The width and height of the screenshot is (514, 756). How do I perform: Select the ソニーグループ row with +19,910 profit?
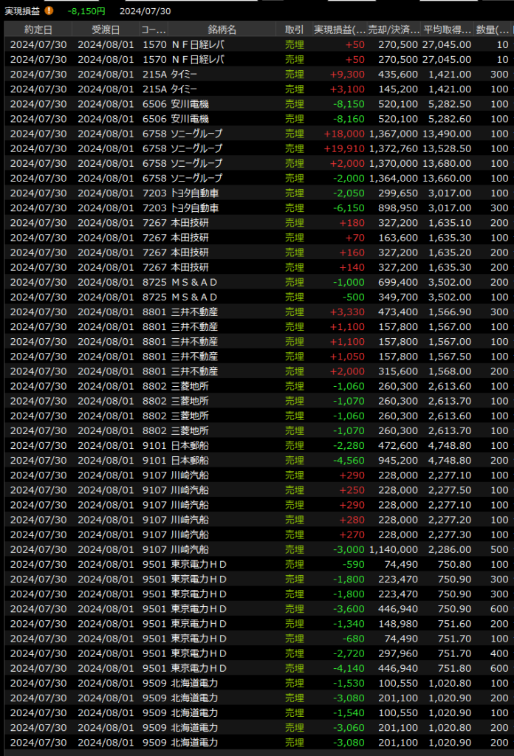coord(257,148)
